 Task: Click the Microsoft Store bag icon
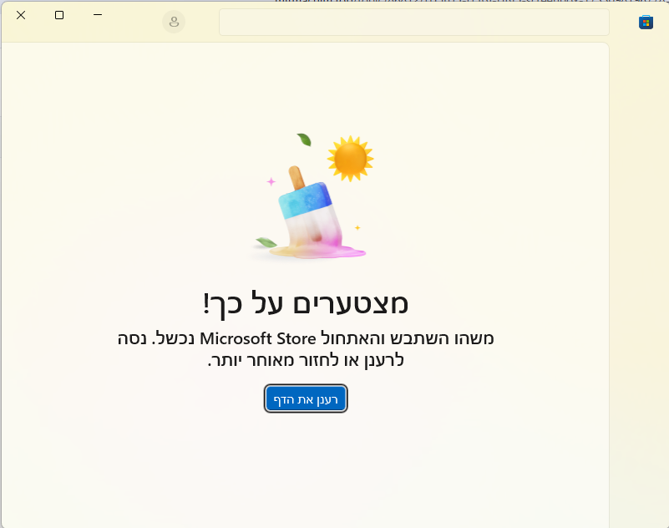[646, 23]
